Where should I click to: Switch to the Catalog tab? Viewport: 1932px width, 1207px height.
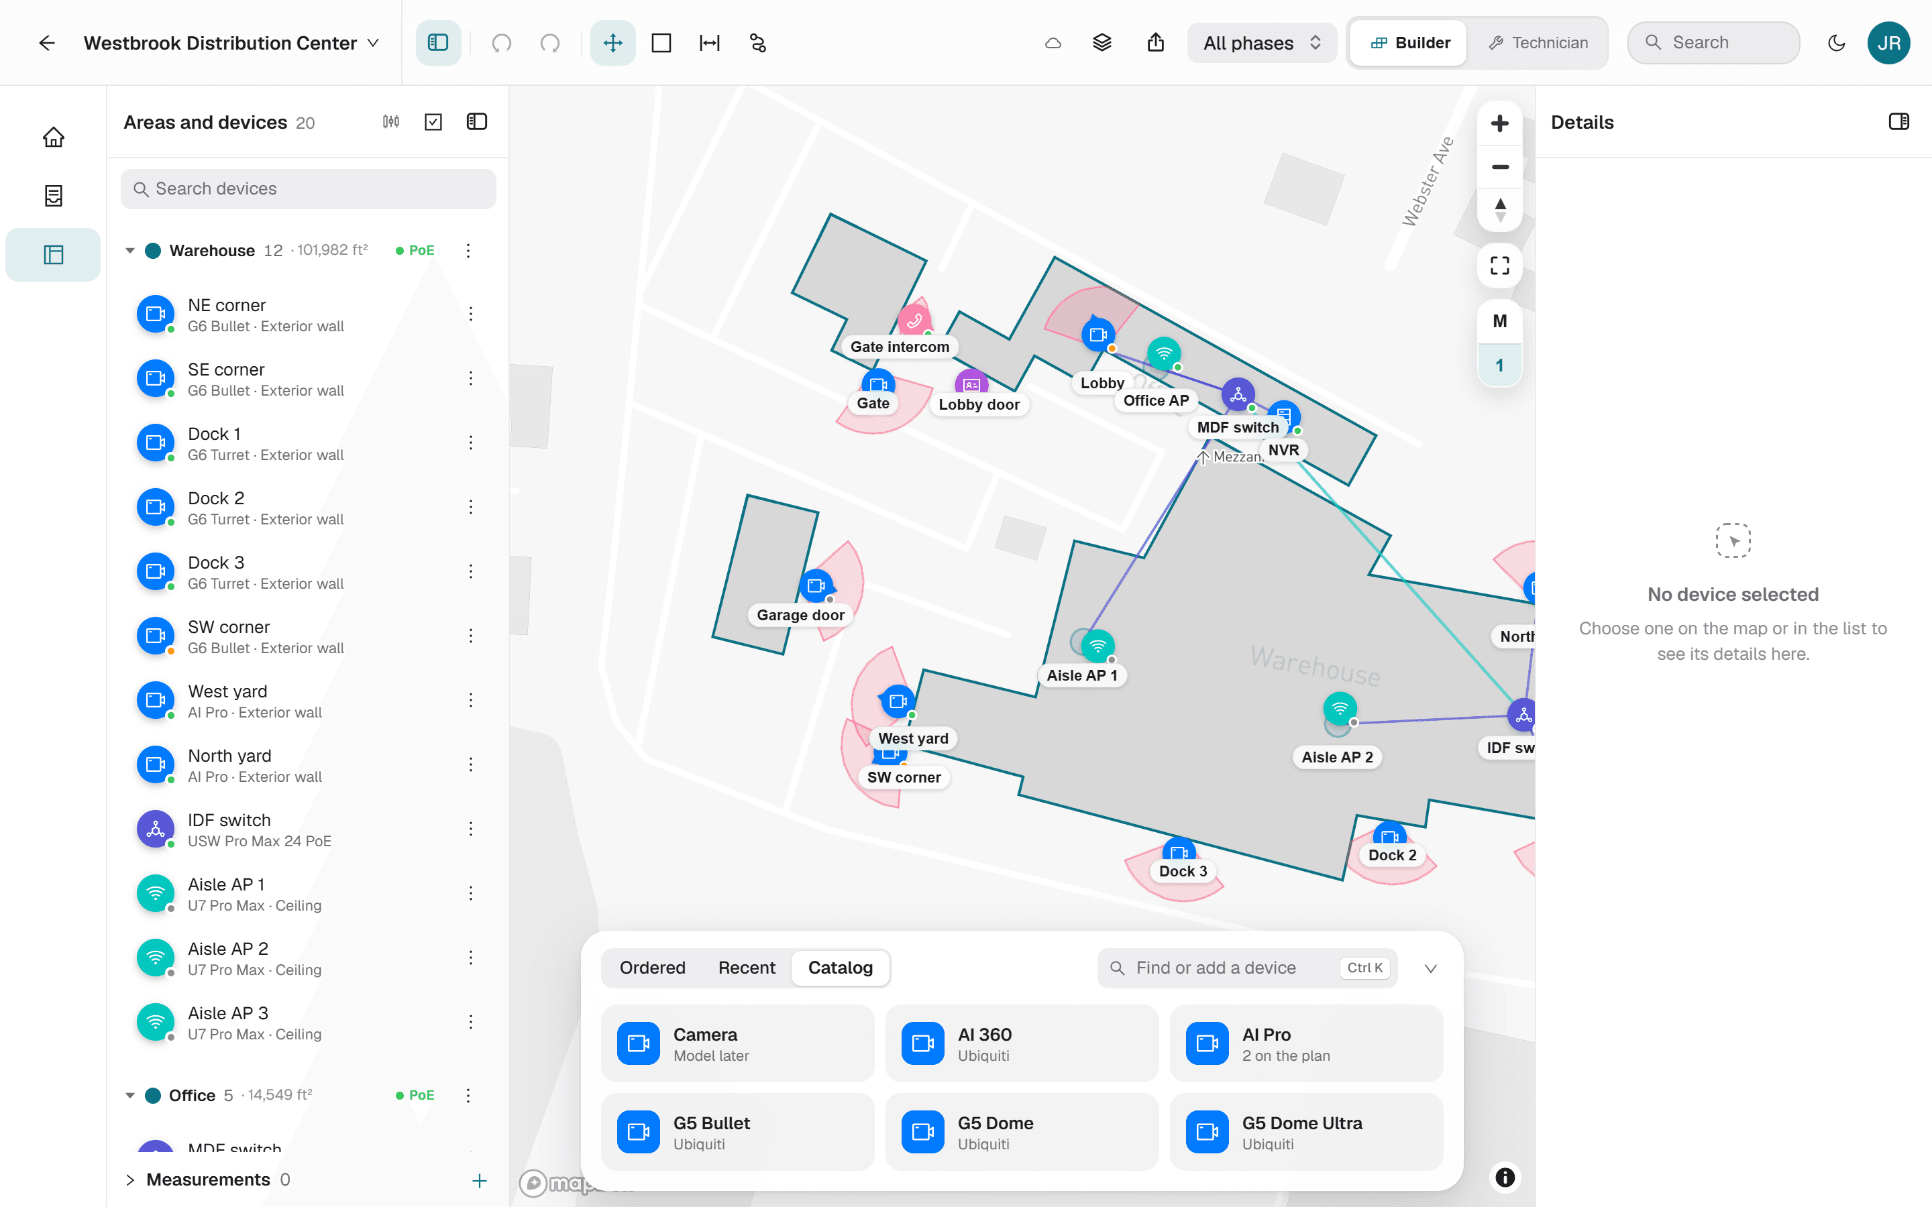click(840, 968)
